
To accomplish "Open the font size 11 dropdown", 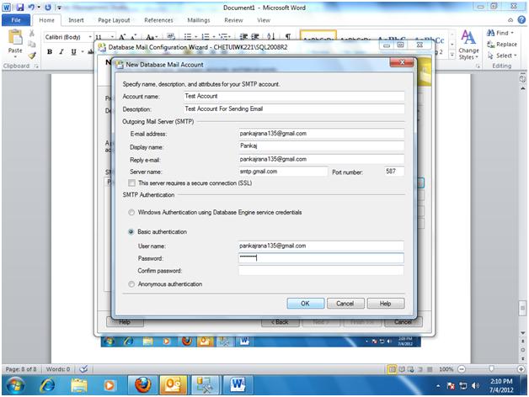I will 112,37.
